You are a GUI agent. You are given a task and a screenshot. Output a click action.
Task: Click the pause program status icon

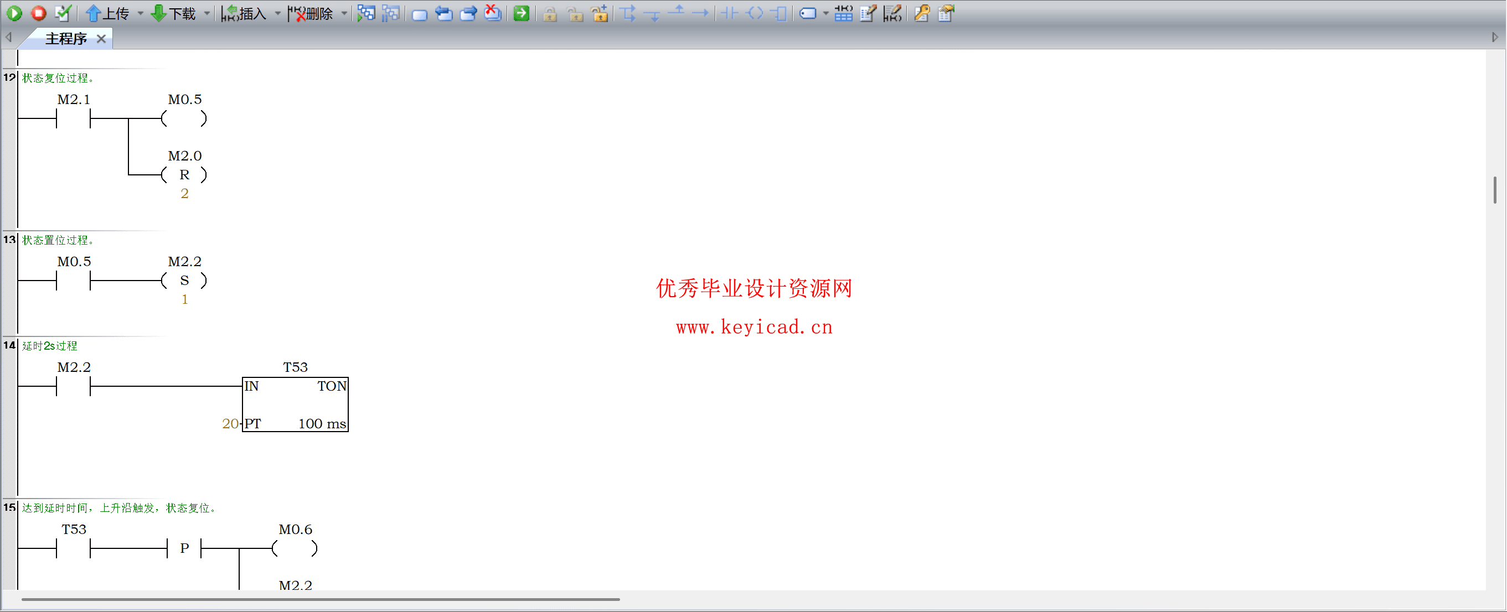pyautogui.click(x=391, y=13)
